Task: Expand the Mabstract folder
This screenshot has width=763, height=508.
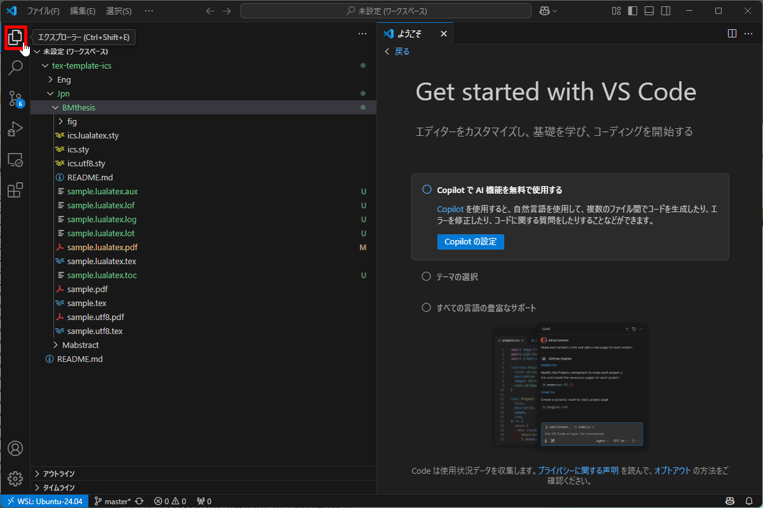Action: point(56,345)
